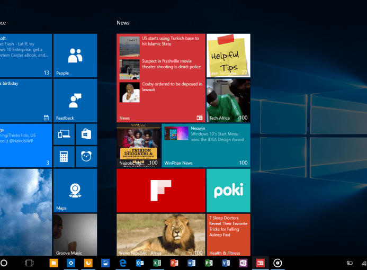367x270 pixels.
Task: Open the Store shopping bag tile
Action: pos(86,134)
